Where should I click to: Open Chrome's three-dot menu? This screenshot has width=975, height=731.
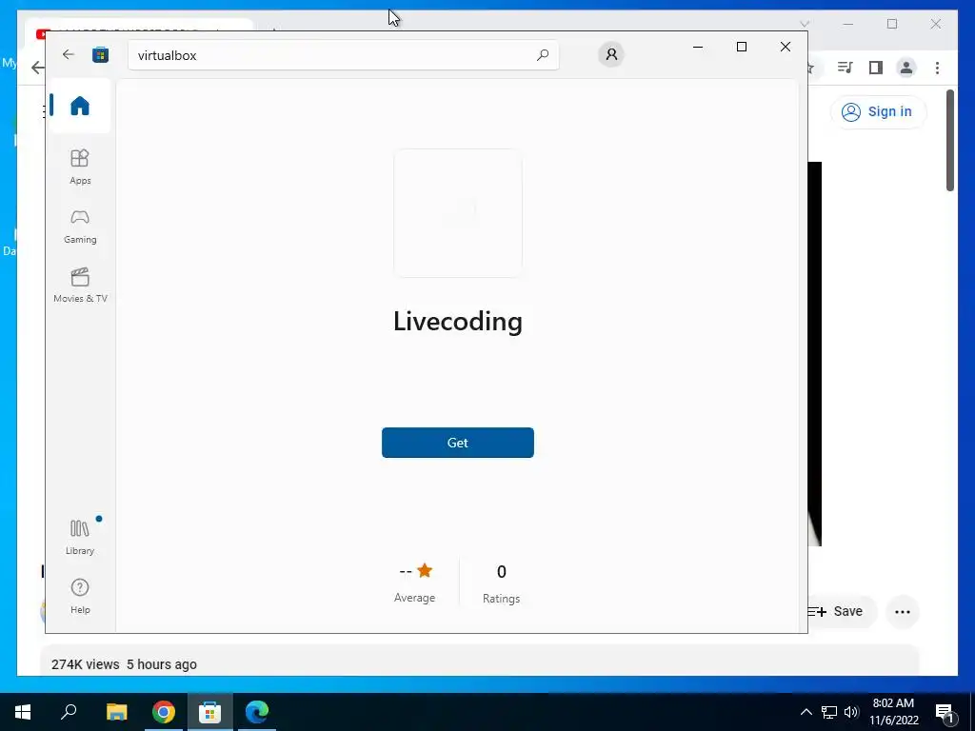[x=937, y=68]
